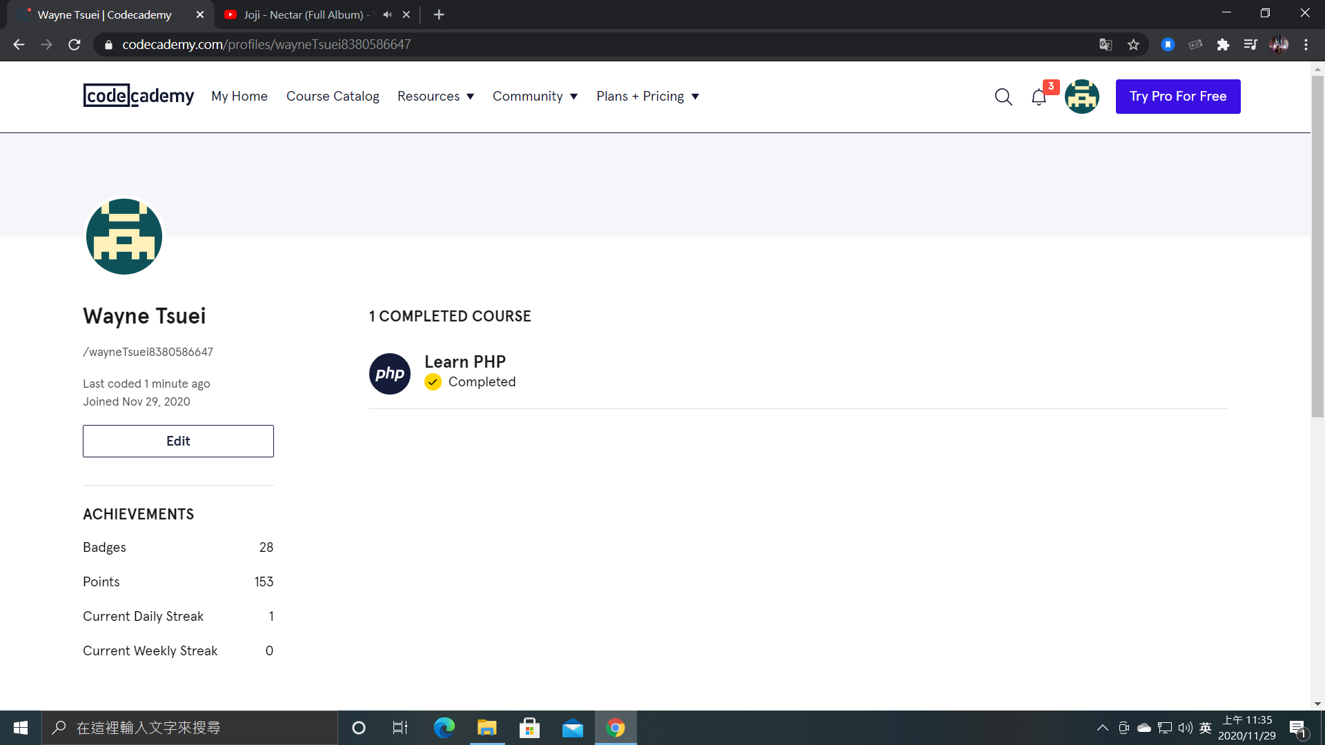Click the PHP course icon
Screen dimensions: 1325x745
click(x=390, y=374)
